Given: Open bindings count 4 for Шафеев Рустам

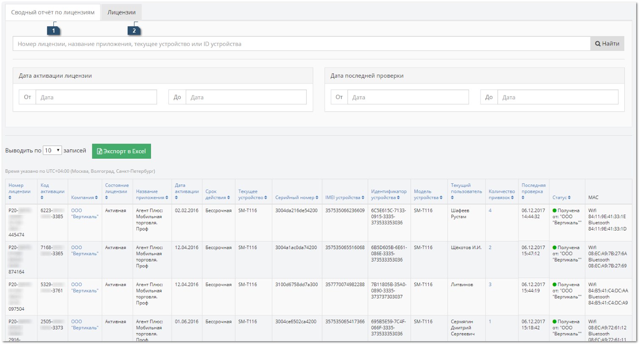Looking at the screenshot, I should pos(490,210).
